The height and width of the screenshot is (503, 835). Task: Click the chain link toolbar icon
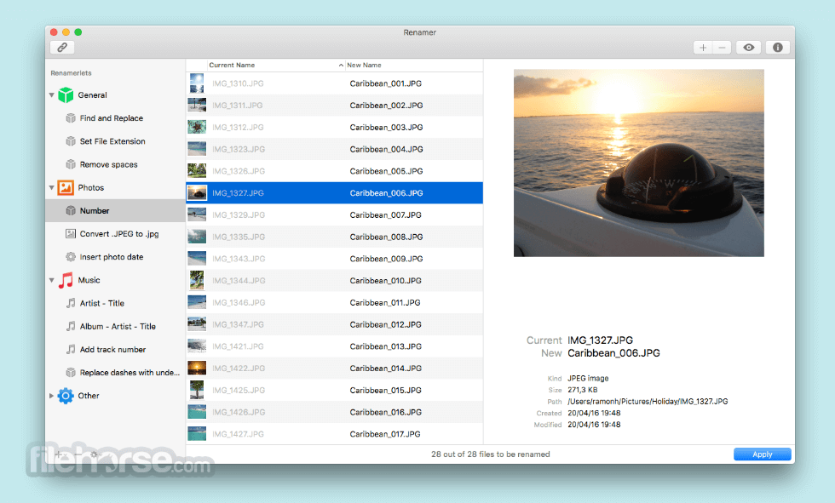62,48
